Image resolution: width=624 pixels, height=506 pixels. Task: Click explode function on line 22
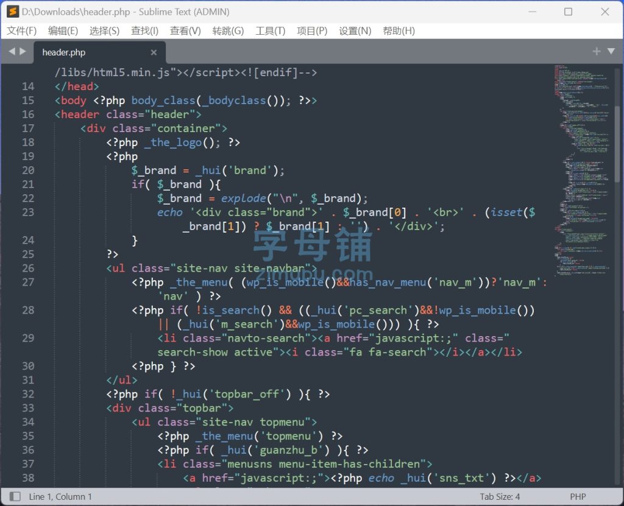[243, 198]
